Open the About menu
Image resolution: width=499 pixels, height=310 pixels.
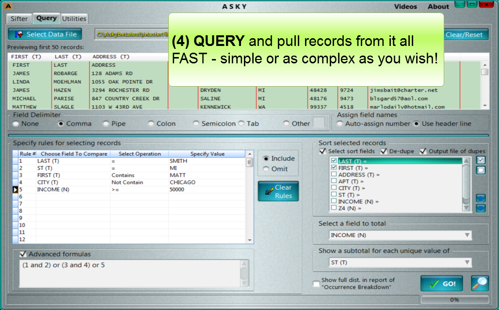tap(438, 7)
